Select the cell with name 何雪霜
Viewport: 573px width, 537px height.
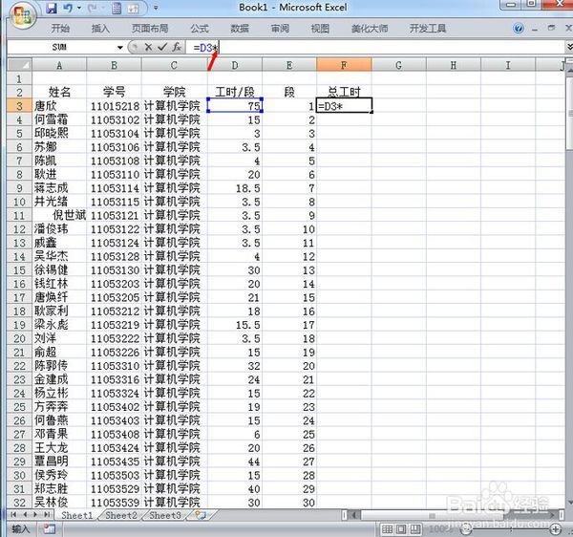coord(59,119)
